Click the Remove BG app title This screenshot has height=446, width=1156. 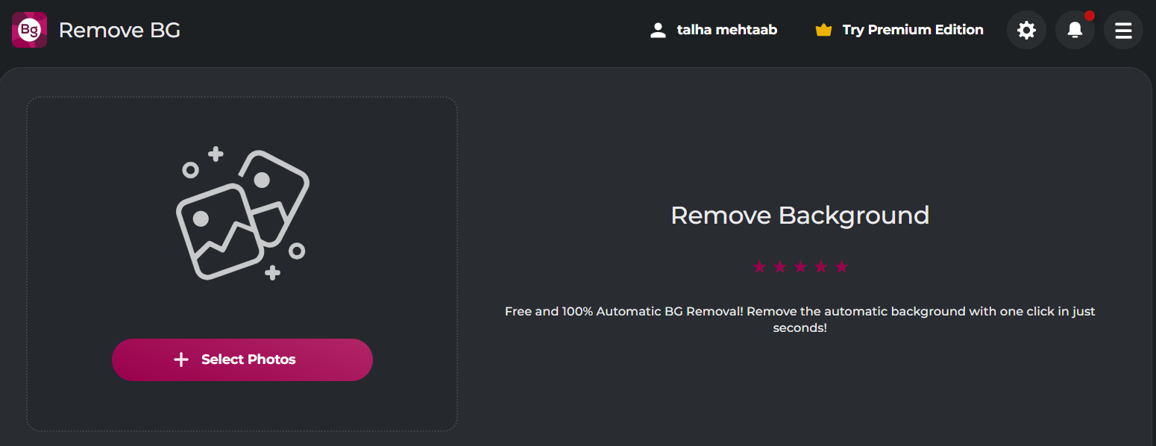(x=119, y=30)
